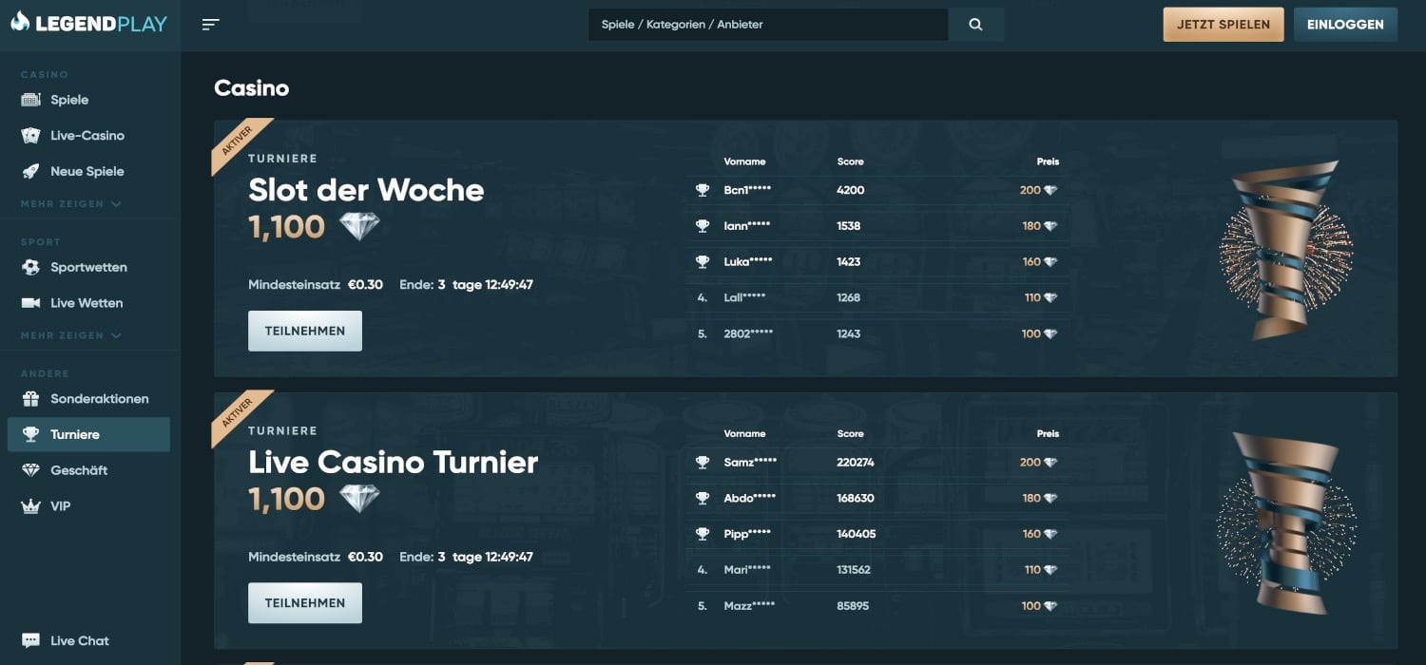Expand Mehr Zeigen under Casino section
1426x665 pixels.
71,204
